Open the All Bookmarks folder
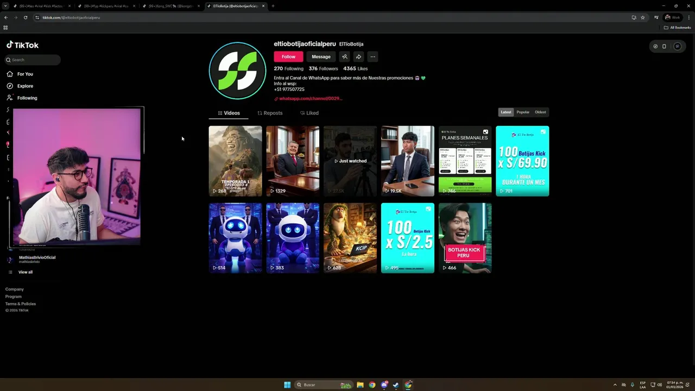 (677, 28)
